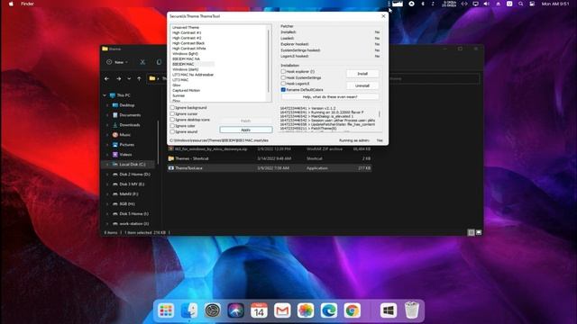
Task: Click 'Help, what do these even mean?' button
Action: (x=330, y=96)
